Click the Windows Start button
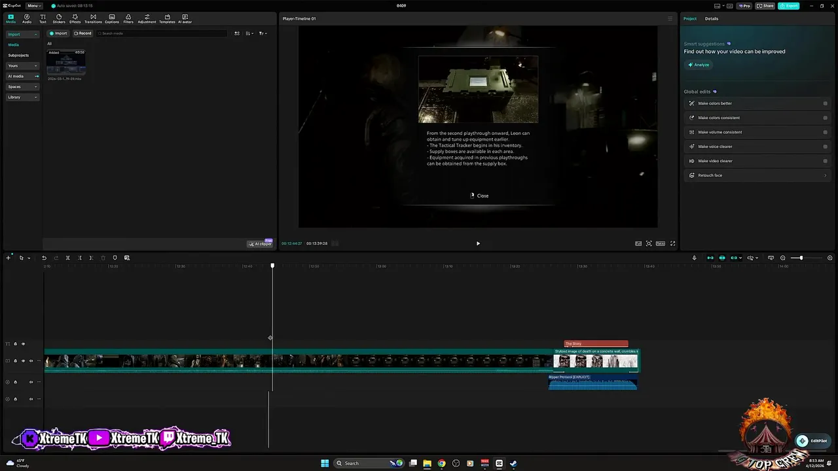The height and width of the screenshot is (471, 838). [x=325, y=463]
